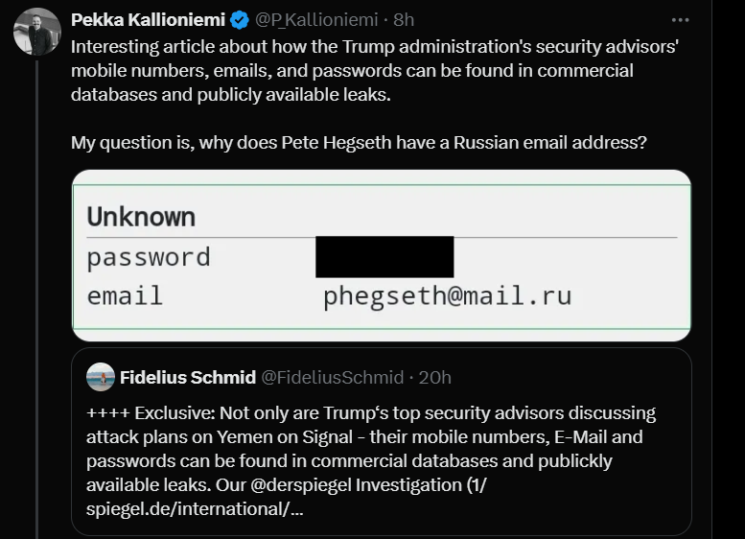
Task: Click the phegseth@mail.ru address in image
Action: click(447, 296)
